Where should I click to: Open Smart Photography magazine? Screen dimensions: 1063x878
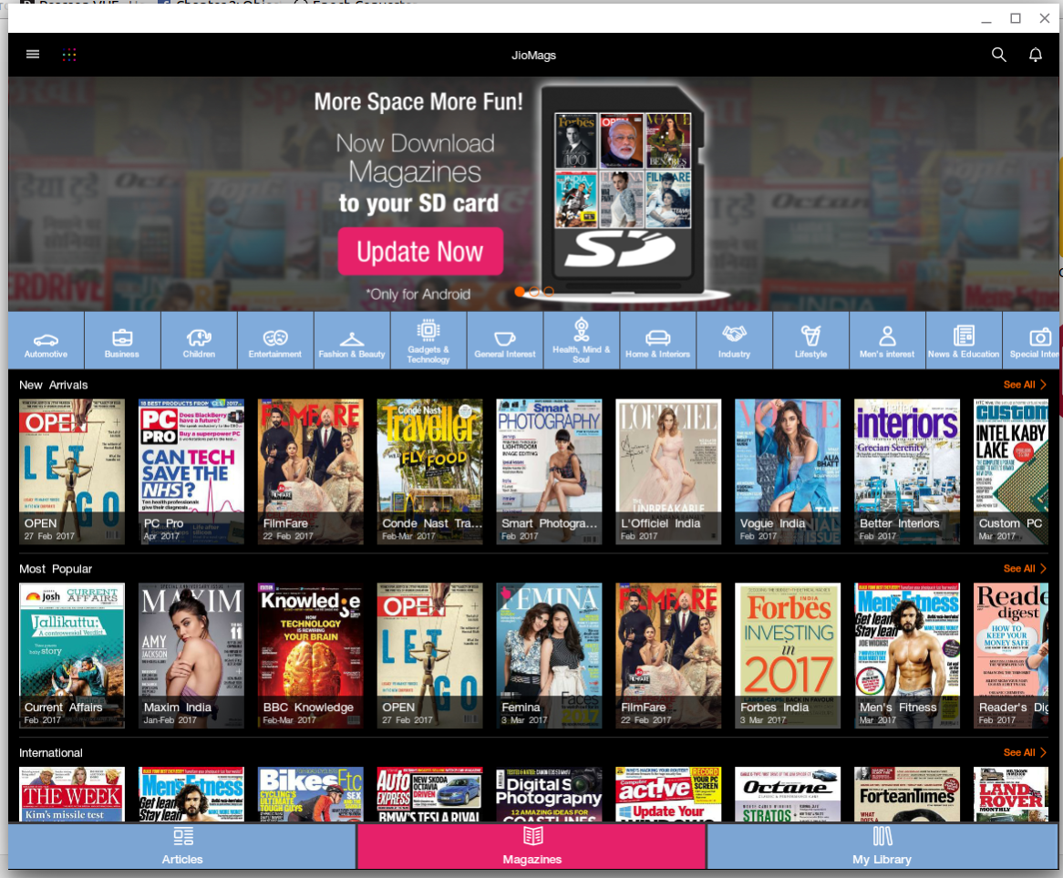(549, 471)
